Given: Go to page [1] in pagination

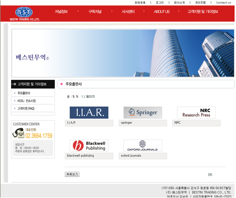Looking at the screenshot, I should point(210,174).
